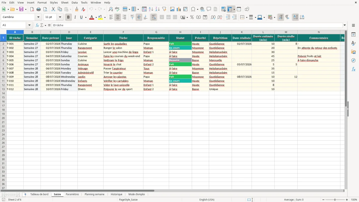
Task: Sort descending
Action: [158, 9]
